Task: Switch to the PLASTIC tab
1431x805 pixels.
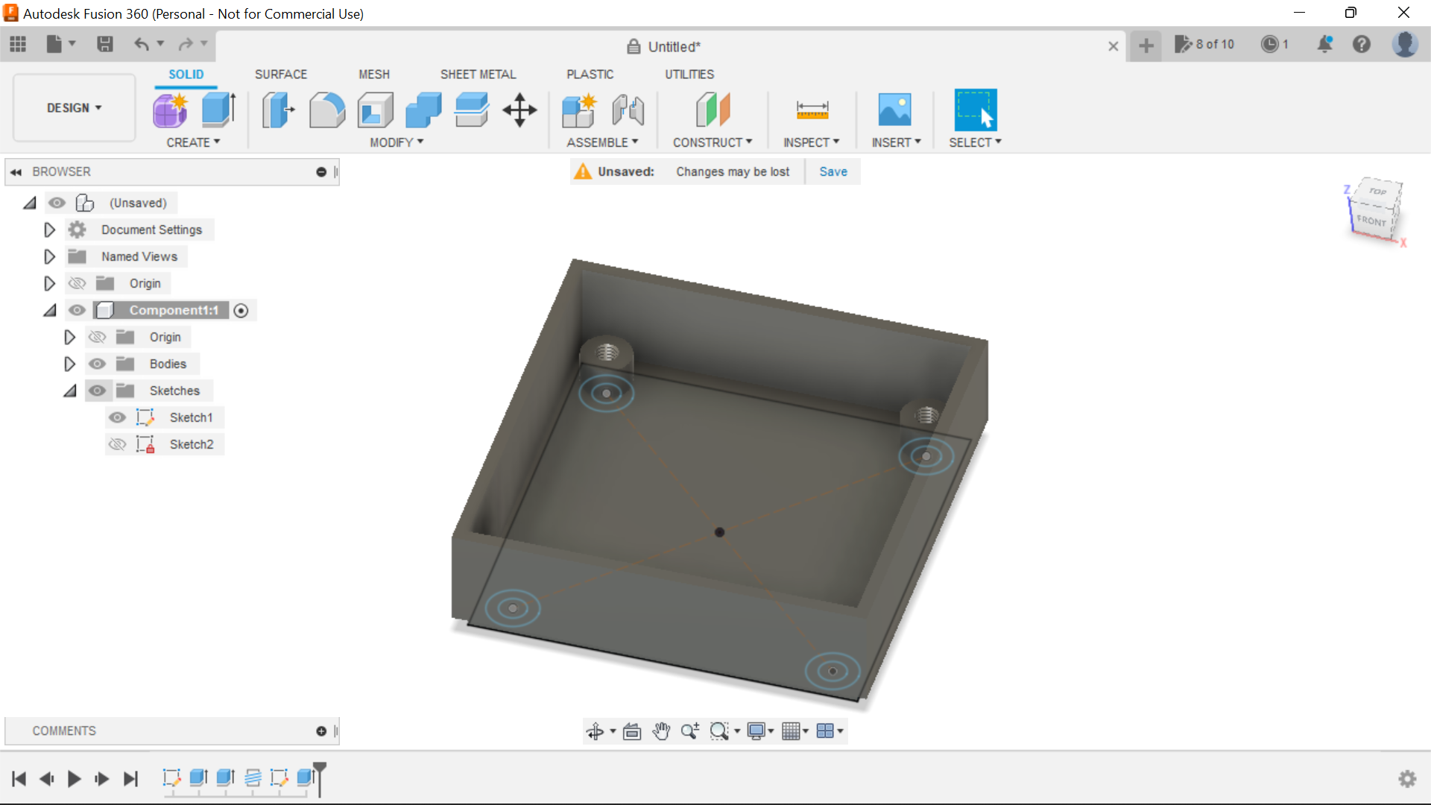Action: (x=590, y=75)
